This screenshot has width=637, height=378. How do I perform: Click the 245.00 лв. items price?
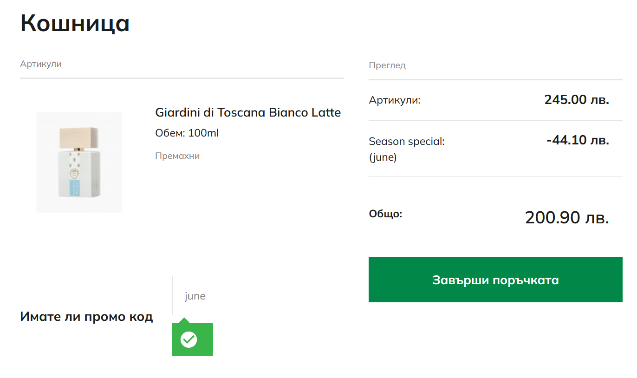(x=576, y=100)
